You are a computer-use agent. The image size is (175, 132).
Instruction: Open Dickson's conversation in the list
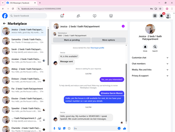click(23, 80)
